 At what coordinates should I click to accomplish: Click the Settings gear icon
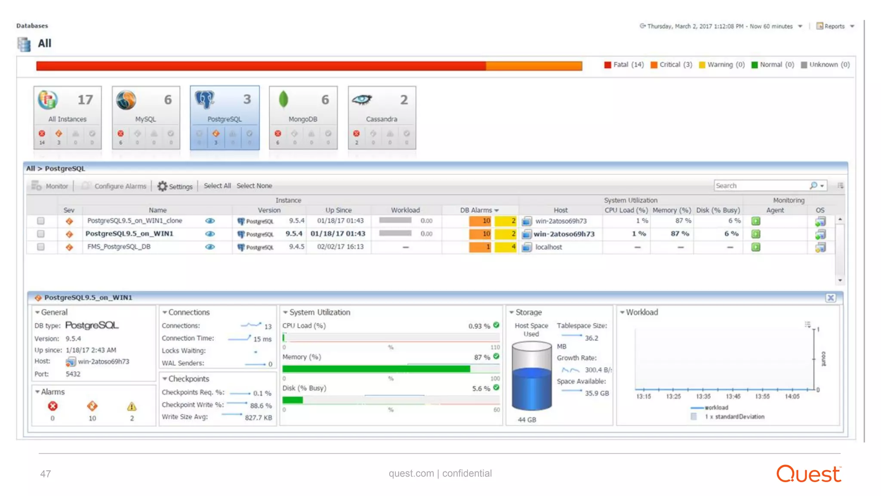(x=162, y=186)
